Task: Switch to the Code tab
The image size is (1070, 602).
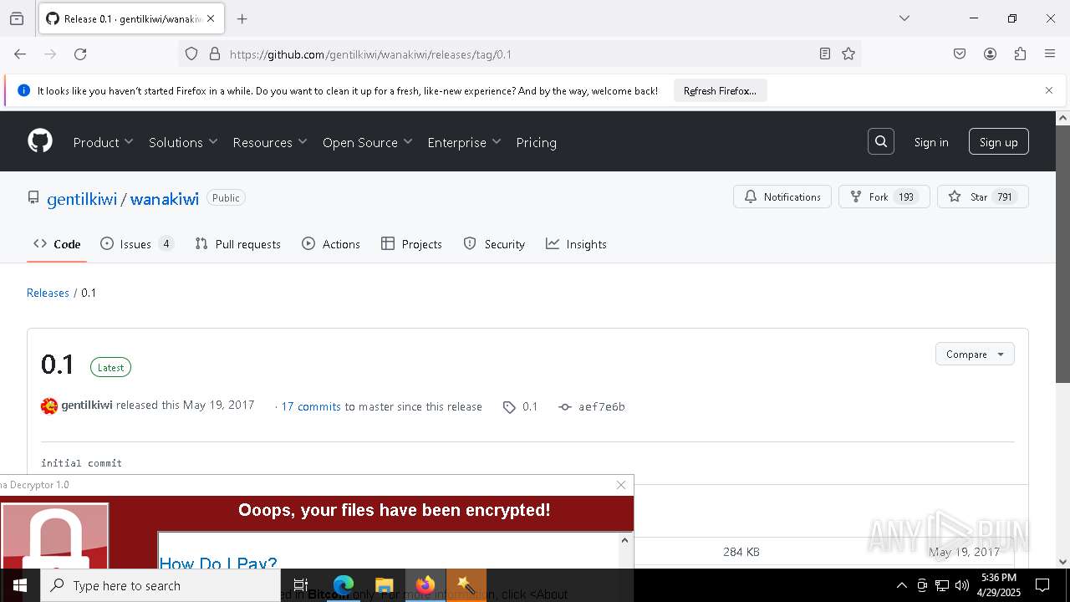Action: [57, 244]
